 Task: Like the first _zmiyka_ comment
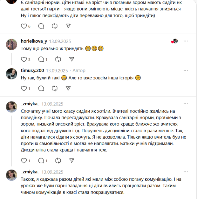pyautogui.click(x=24, y=161)
